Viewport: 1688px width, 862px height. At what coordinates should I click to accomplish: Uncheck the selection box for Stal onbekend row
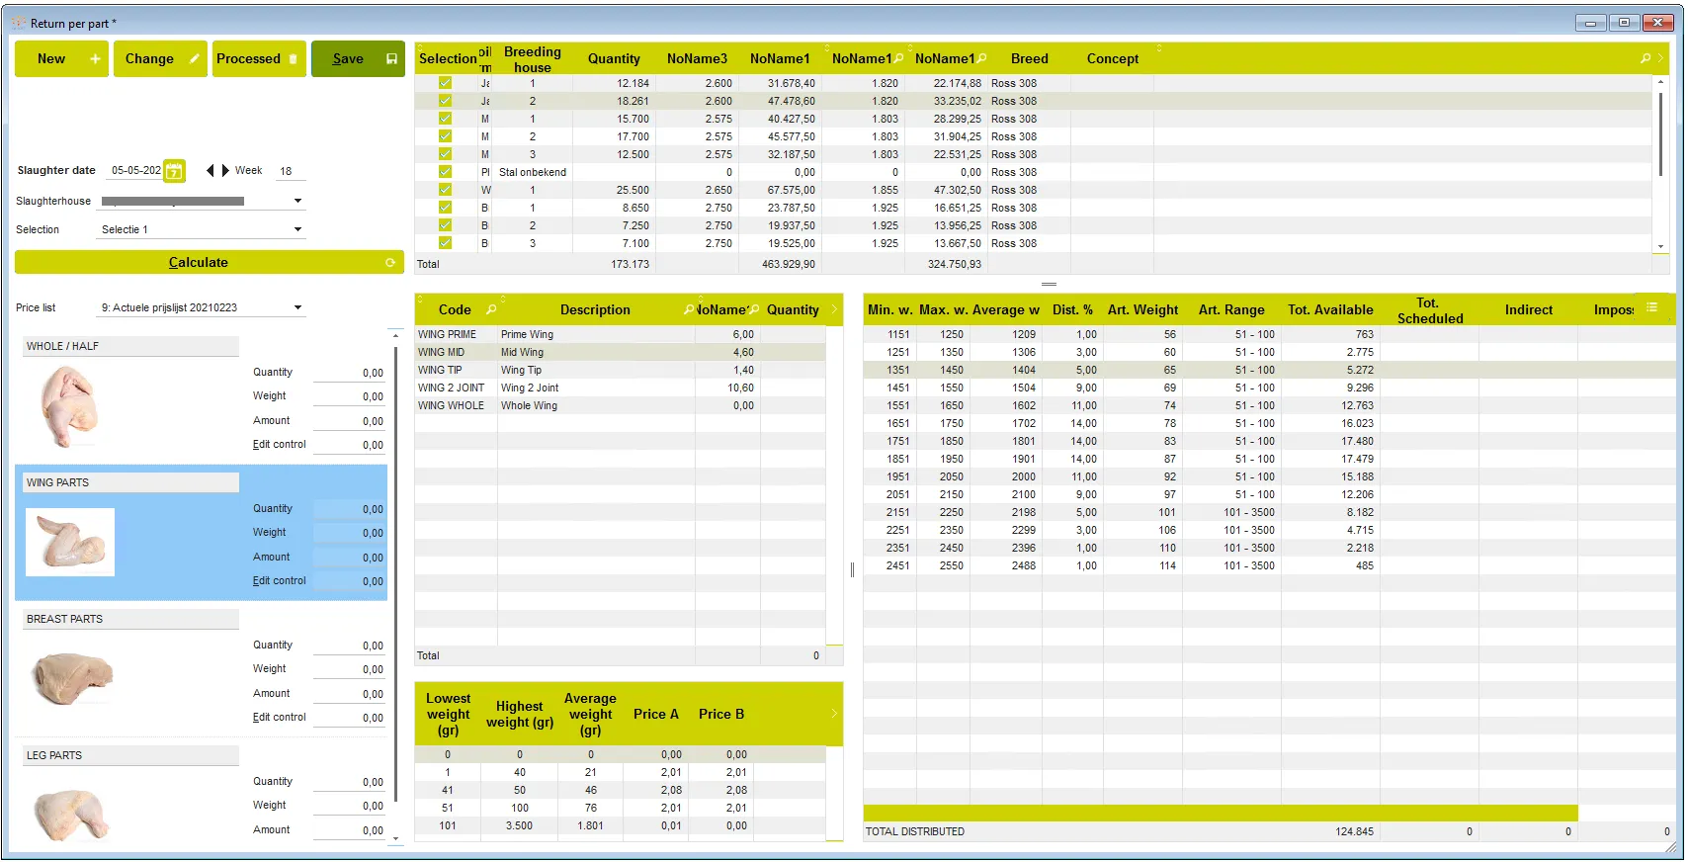coord(445,172)
